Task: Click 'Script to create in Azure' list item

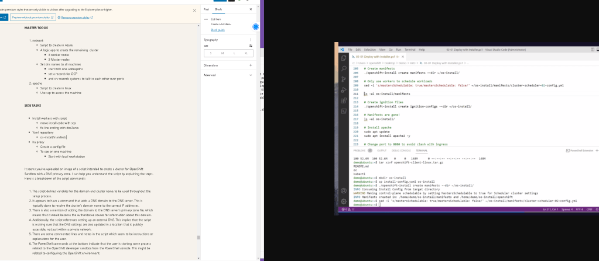Action: (x=56, y=45)
